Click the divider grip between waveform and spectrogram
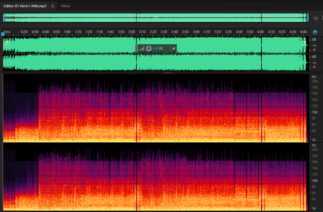Screen dimensions: 323x212 168,72
